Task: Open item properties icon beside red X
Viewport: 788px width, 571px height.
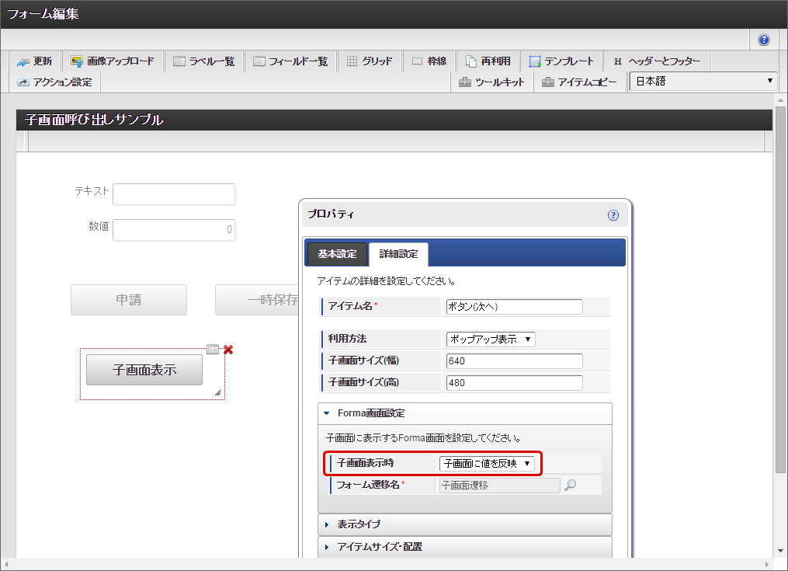Action: [x=213, y=350]
